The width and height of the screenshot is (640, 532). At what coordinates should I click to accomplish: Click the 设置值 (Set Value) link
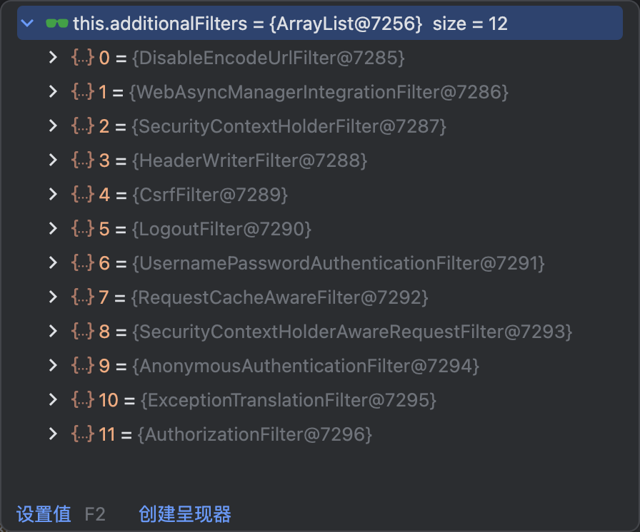[x=44, y=514]
